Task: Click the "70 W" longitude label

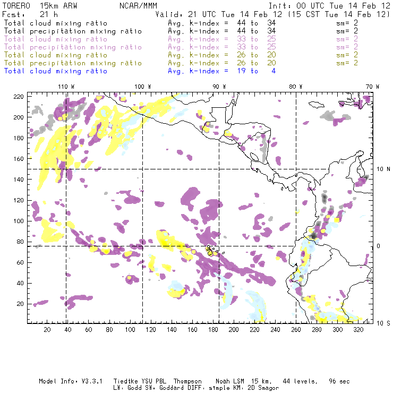Action: 372,87
